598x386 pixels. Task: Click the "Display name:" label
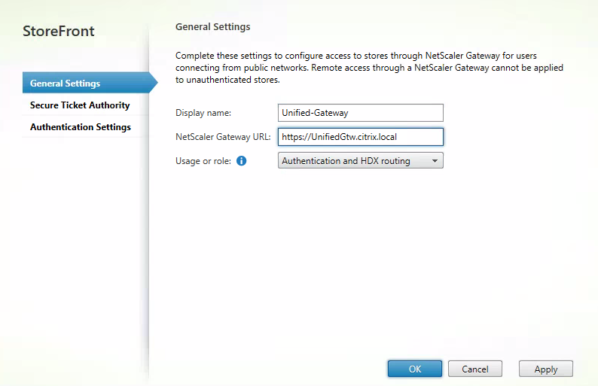(x=203, y=113)
